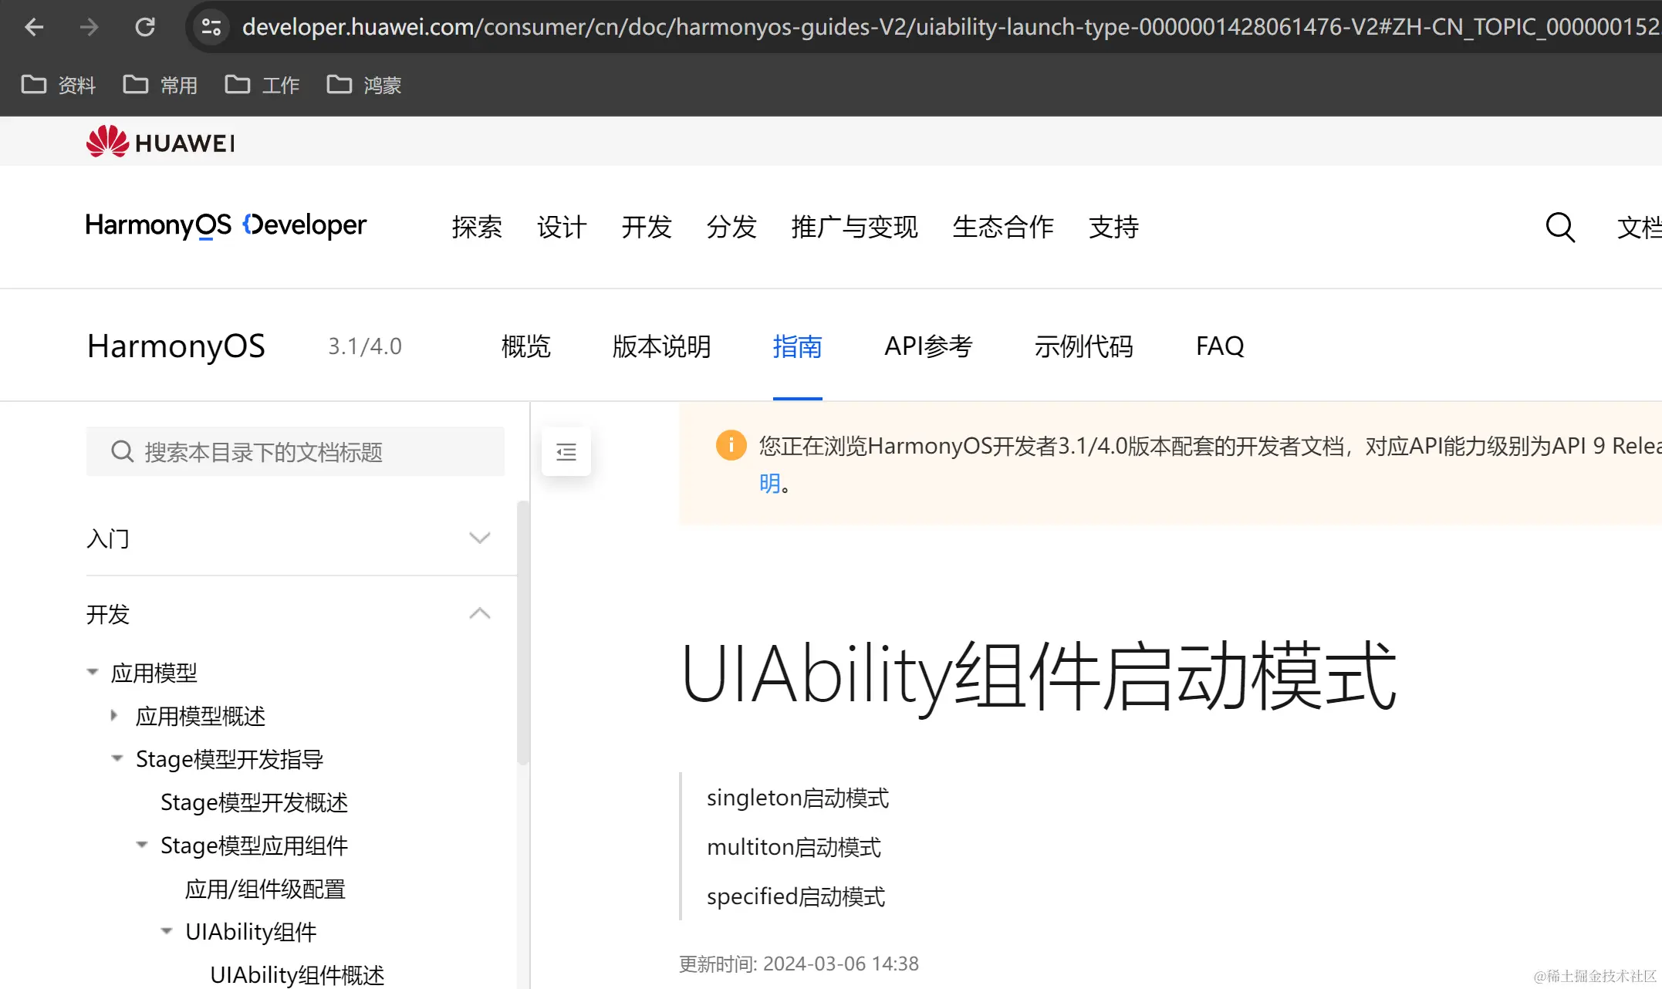Image resolution: width=1662 pixels, height=989 pixels.
Task: Click the browser forward arrow
Action: (x=90, y=27)
